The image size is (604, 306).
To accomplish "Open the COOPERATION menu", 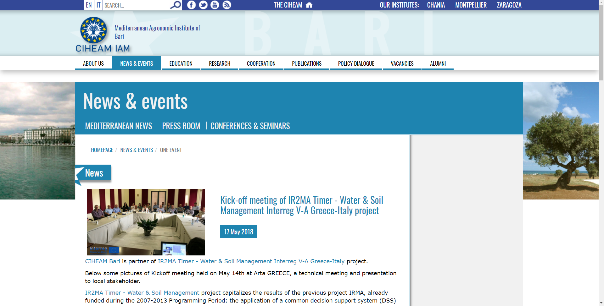I will tap(261, 63).
